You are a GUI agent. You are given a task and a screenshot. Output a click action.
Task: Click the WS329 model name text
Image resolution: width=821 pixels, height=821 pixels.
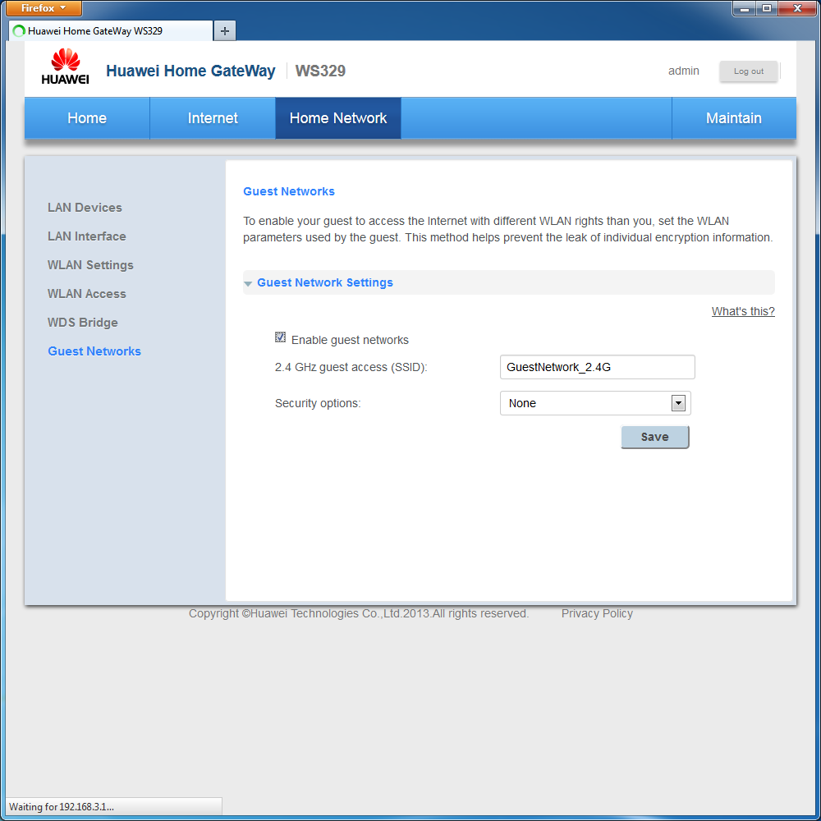point(320,71)
